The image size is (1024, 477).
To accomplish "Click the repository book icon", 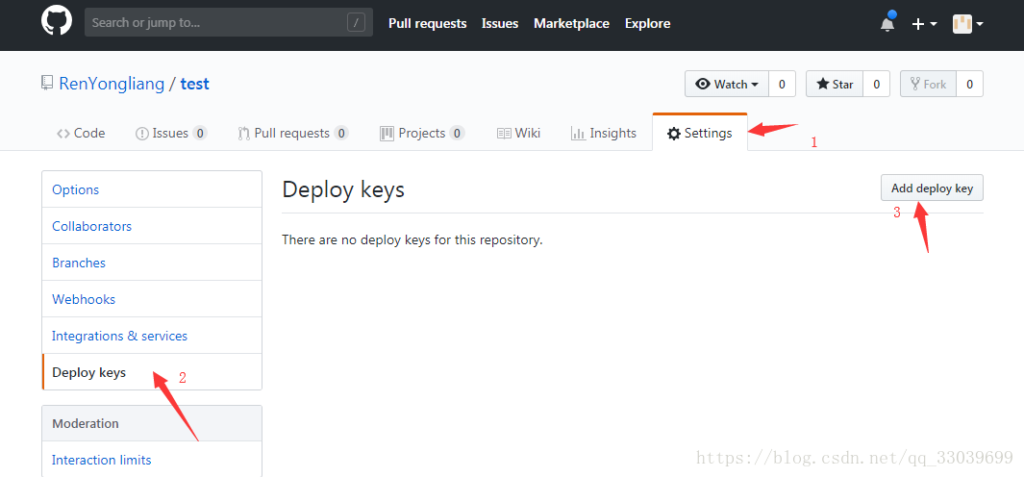I will click(x=47, y=84).
